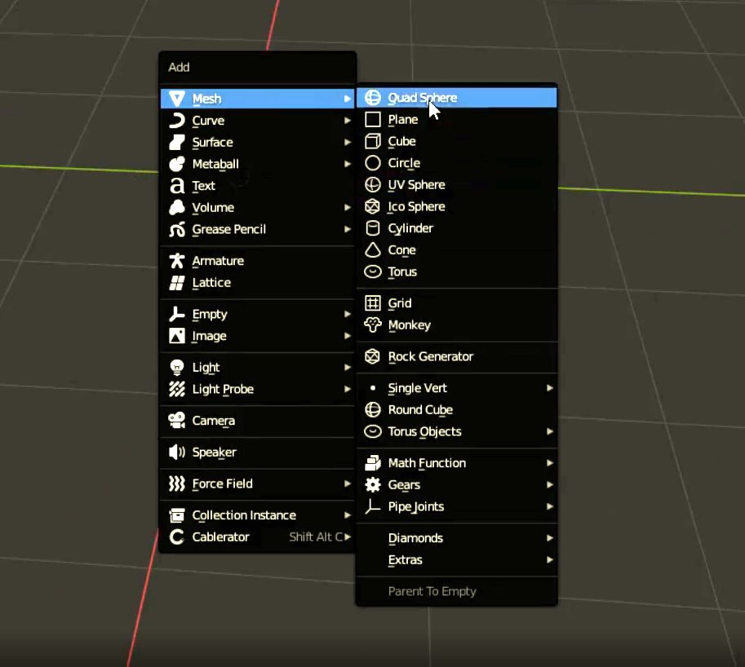Click the Cube icon
This screenshot has width=745, height=667.
[x=372, y=141]
